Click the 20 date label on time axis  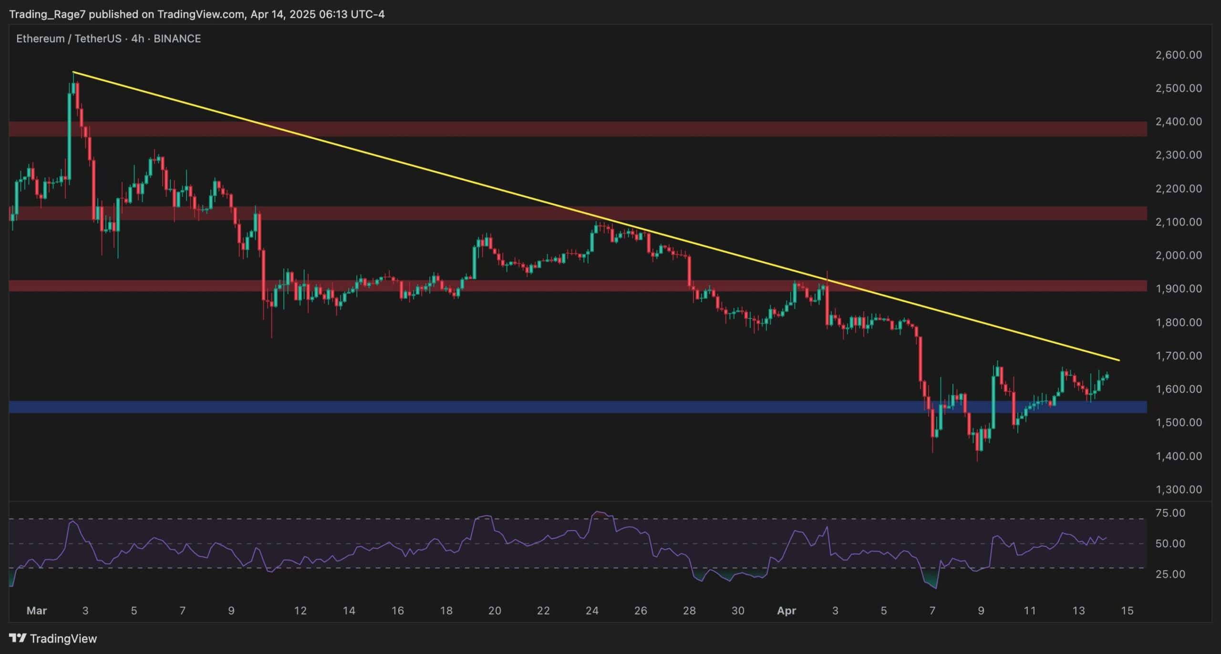[x=495, y=611]
